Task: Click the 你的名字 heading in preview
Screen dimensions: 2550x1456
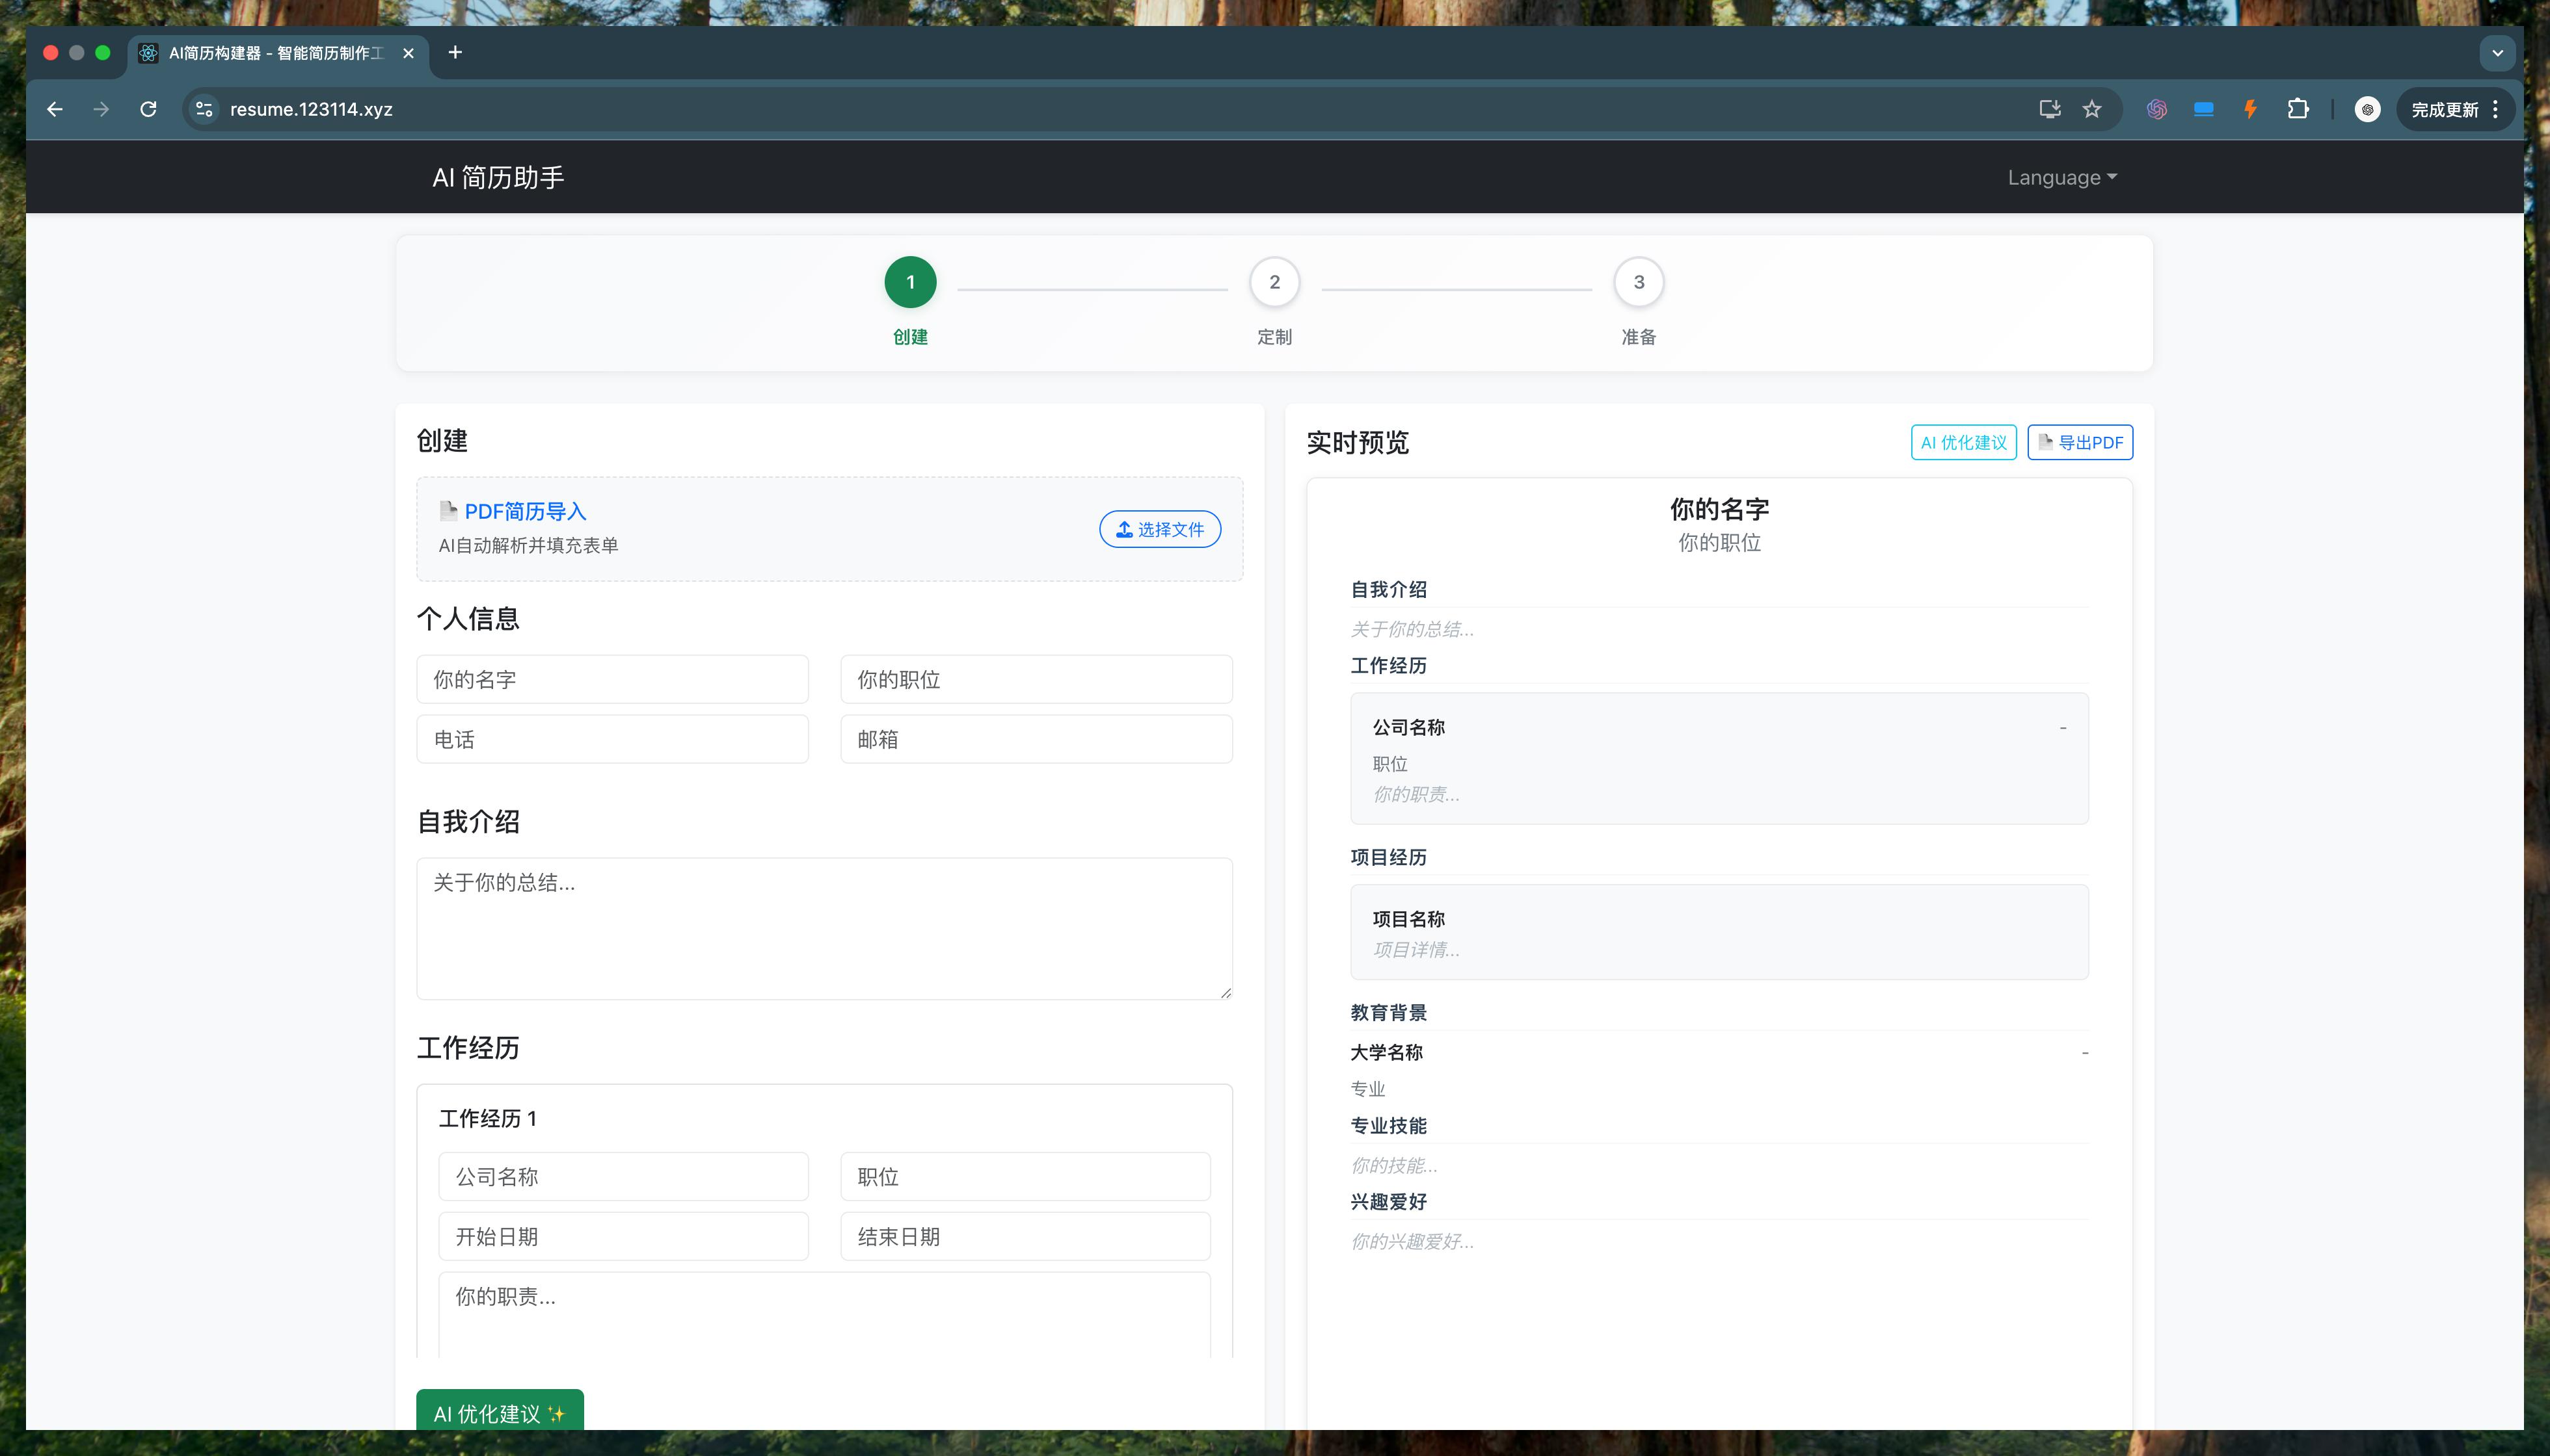Action: (1719, 509)
